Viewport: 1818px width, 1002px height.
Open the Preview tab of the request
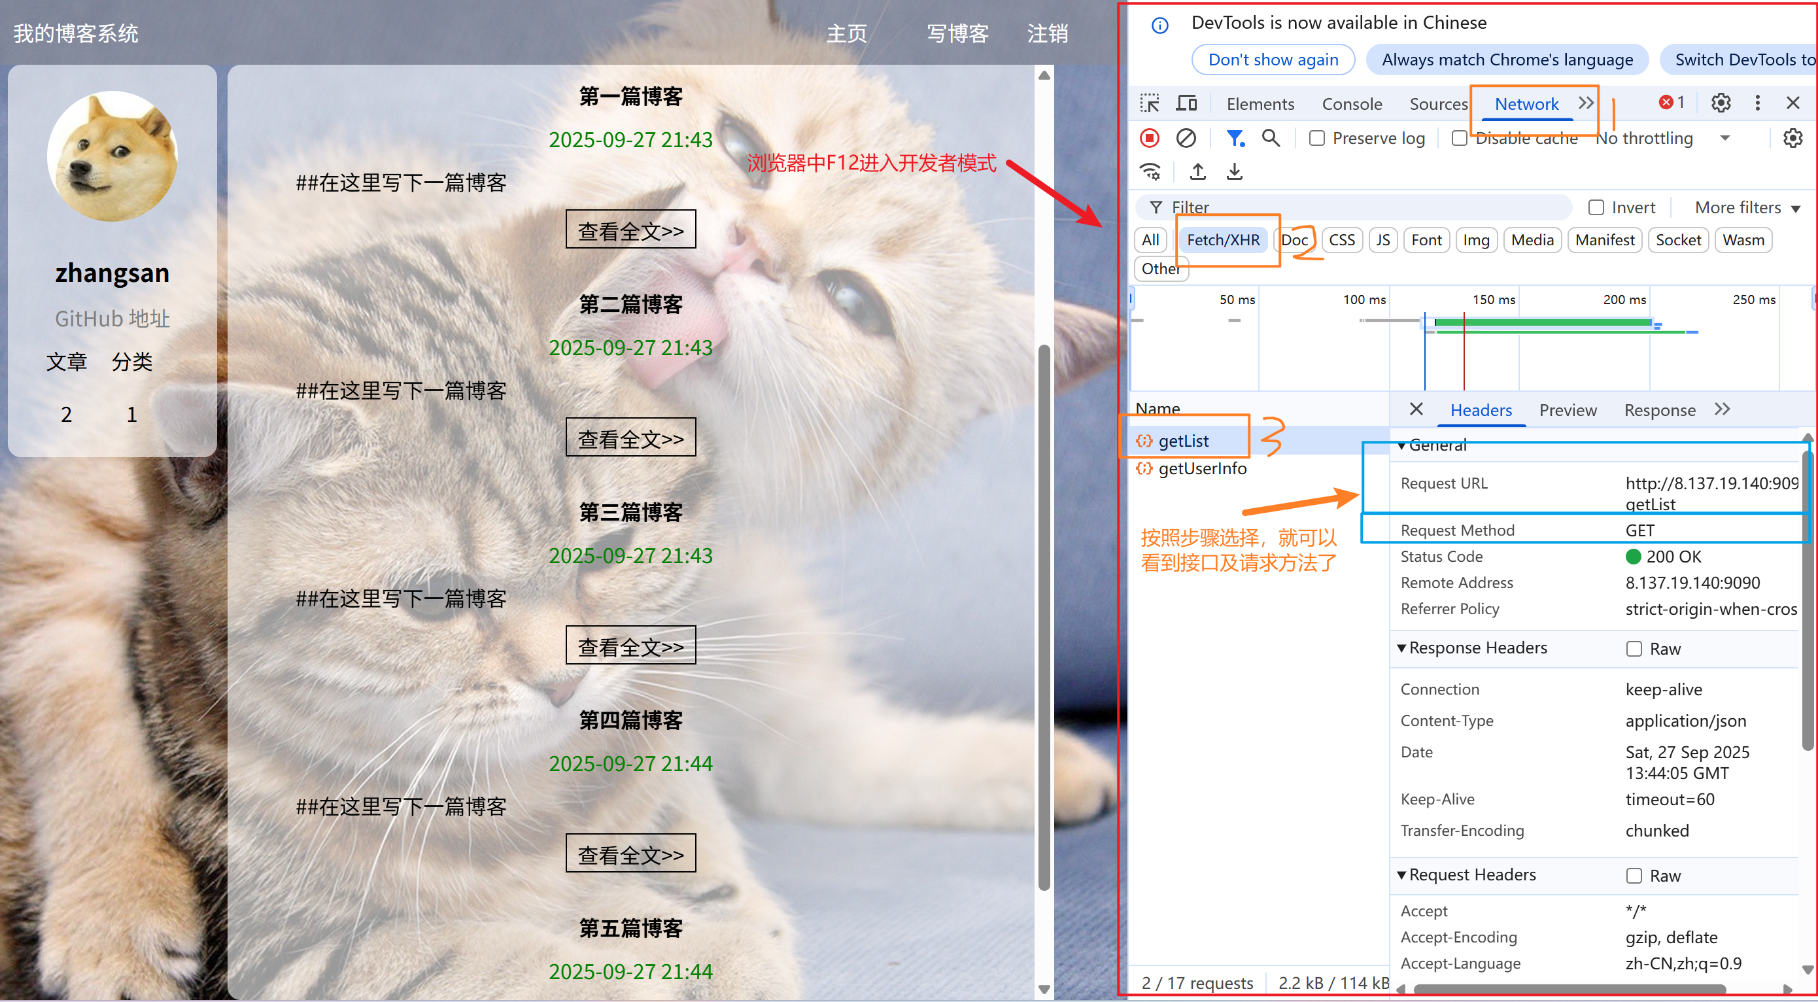[x=1568, y=410]
